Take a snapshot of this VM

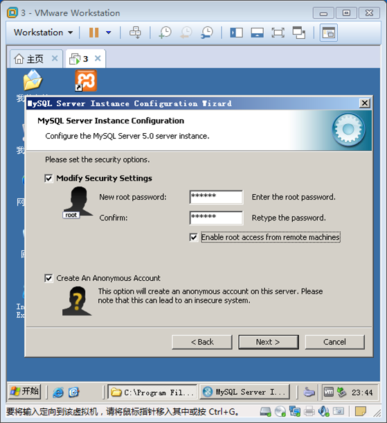[x=165, y=33]
